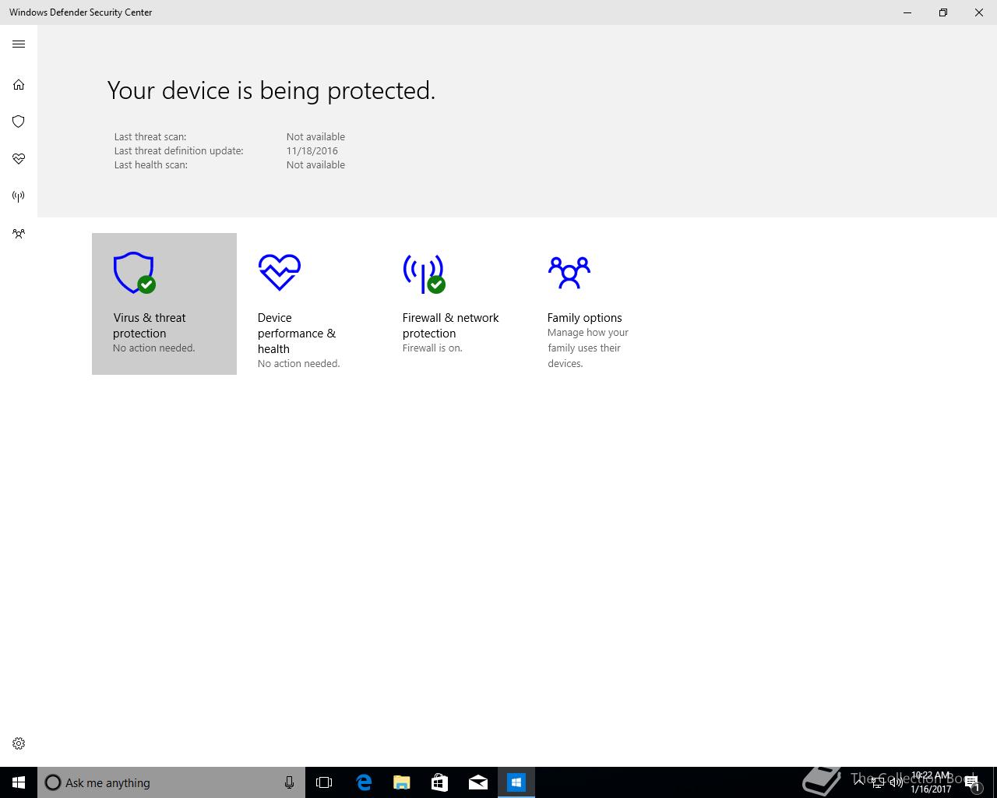Viewport: 997px width, 798px height.
Task: Open the settings gear in the sidebar
Action: [x=19, y=743]
